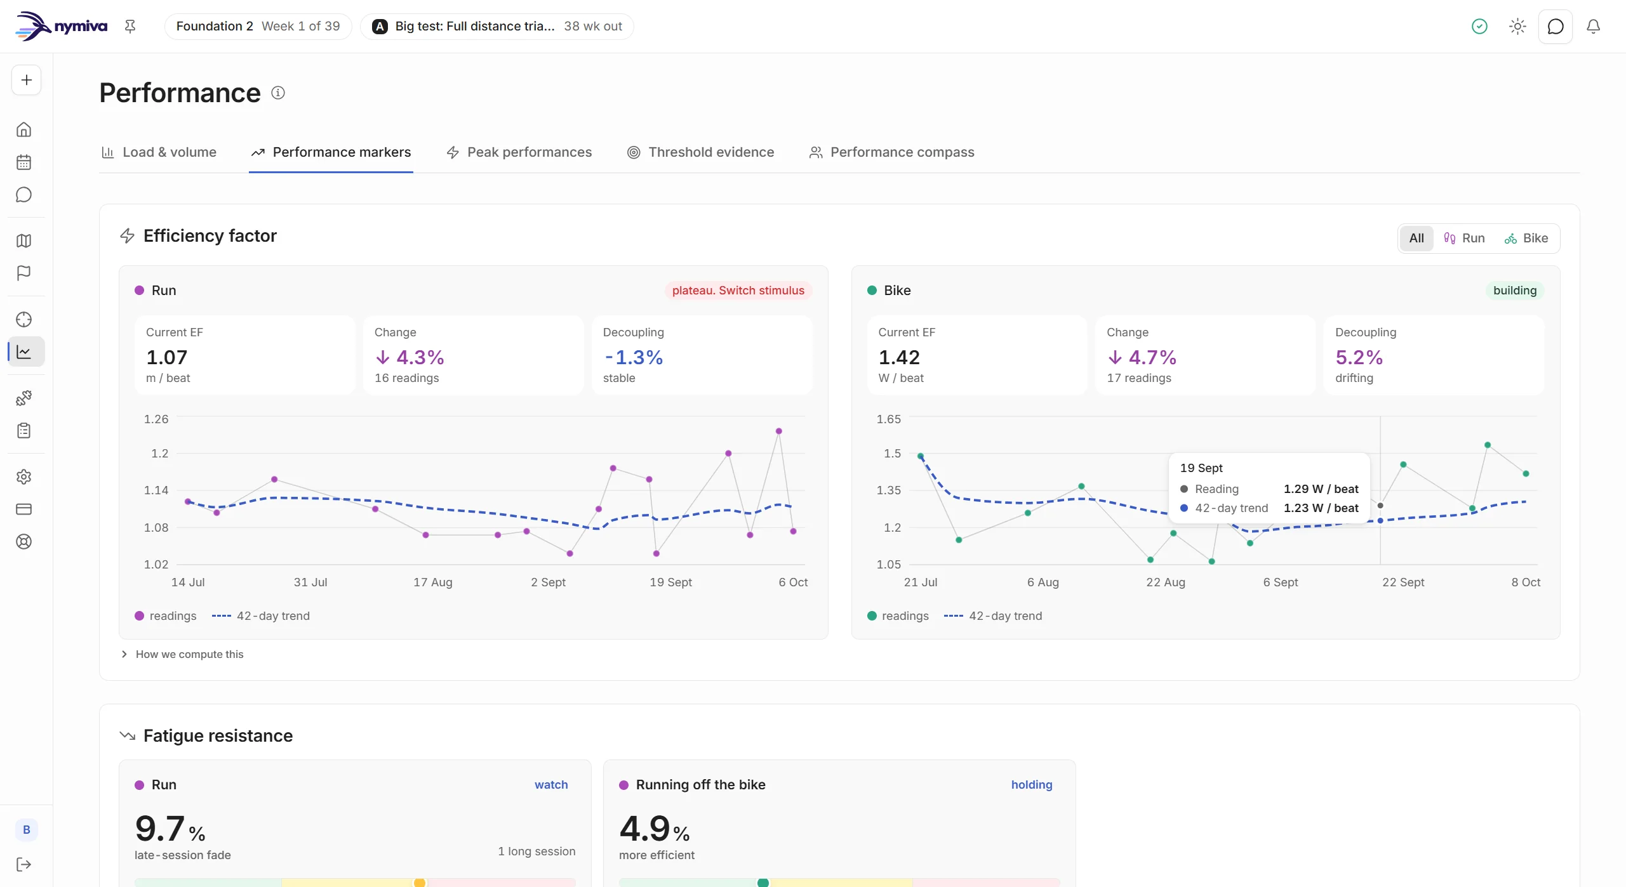1626x887 pixels.
Task: Open the line chart performance icon in sidebar
Action: (x=25, y=352)
